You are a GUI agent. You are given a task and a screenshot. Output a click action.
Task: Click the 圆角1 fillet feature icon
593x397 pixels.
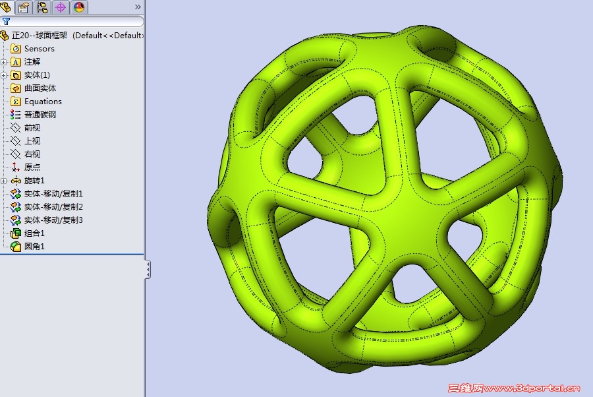click(x=16, y=247)
